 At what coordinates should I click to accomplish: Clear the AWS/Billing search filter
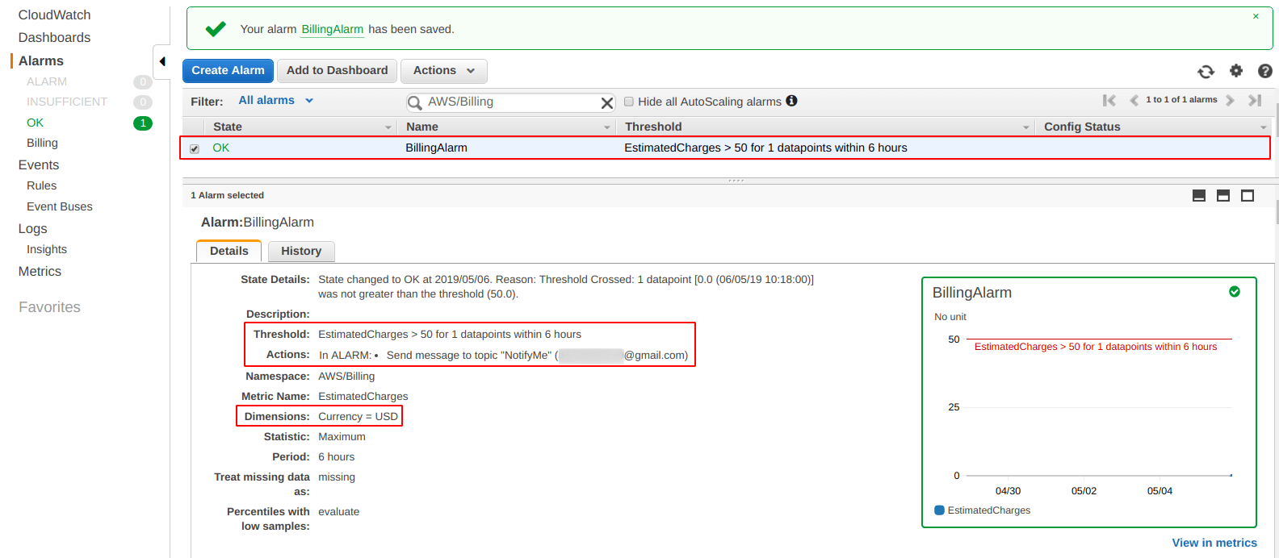pos(607,102)
